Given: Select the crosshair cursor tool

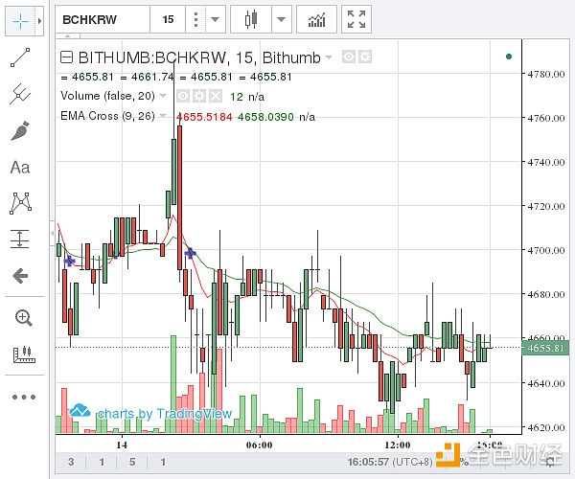Looking at the screenshot, I should coord(20,21).
